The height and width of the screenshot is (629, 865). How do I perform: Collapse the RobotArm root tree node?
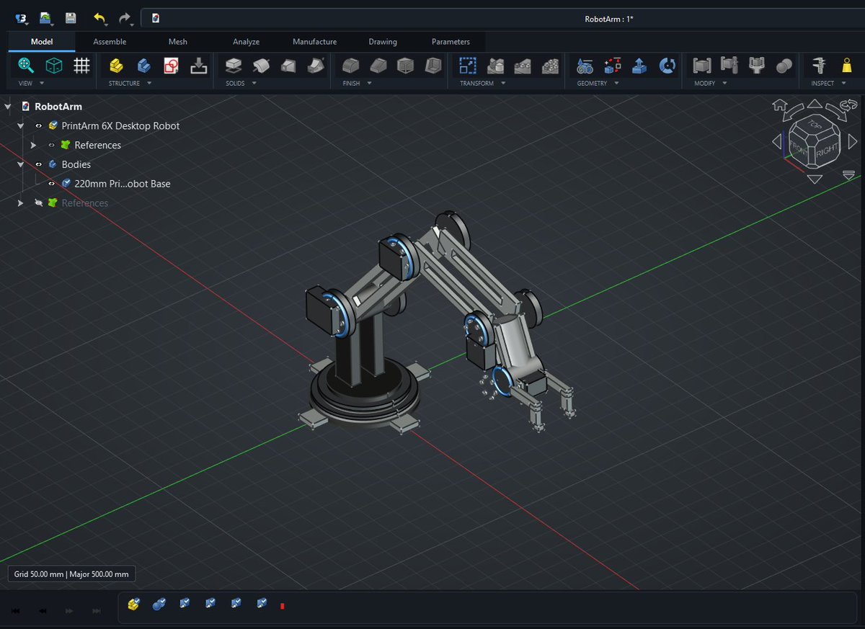pyautogui.click(x=8, y=107)
